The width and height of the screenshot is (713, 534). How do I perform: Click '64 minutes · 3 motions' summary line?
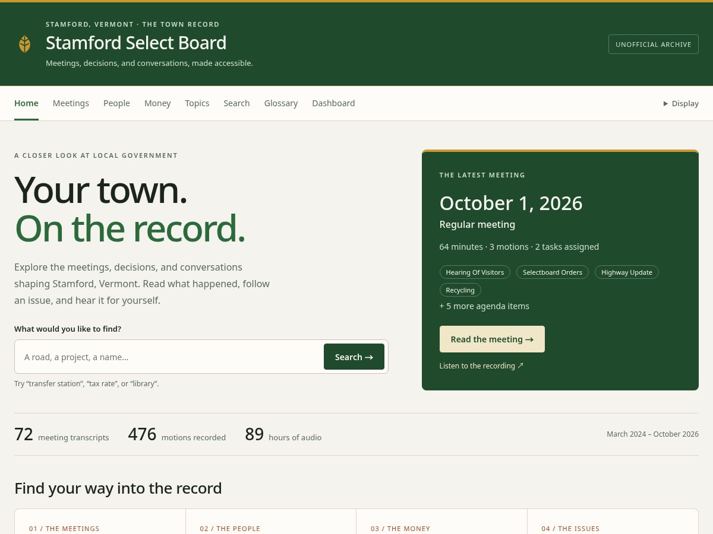point(519,247)
